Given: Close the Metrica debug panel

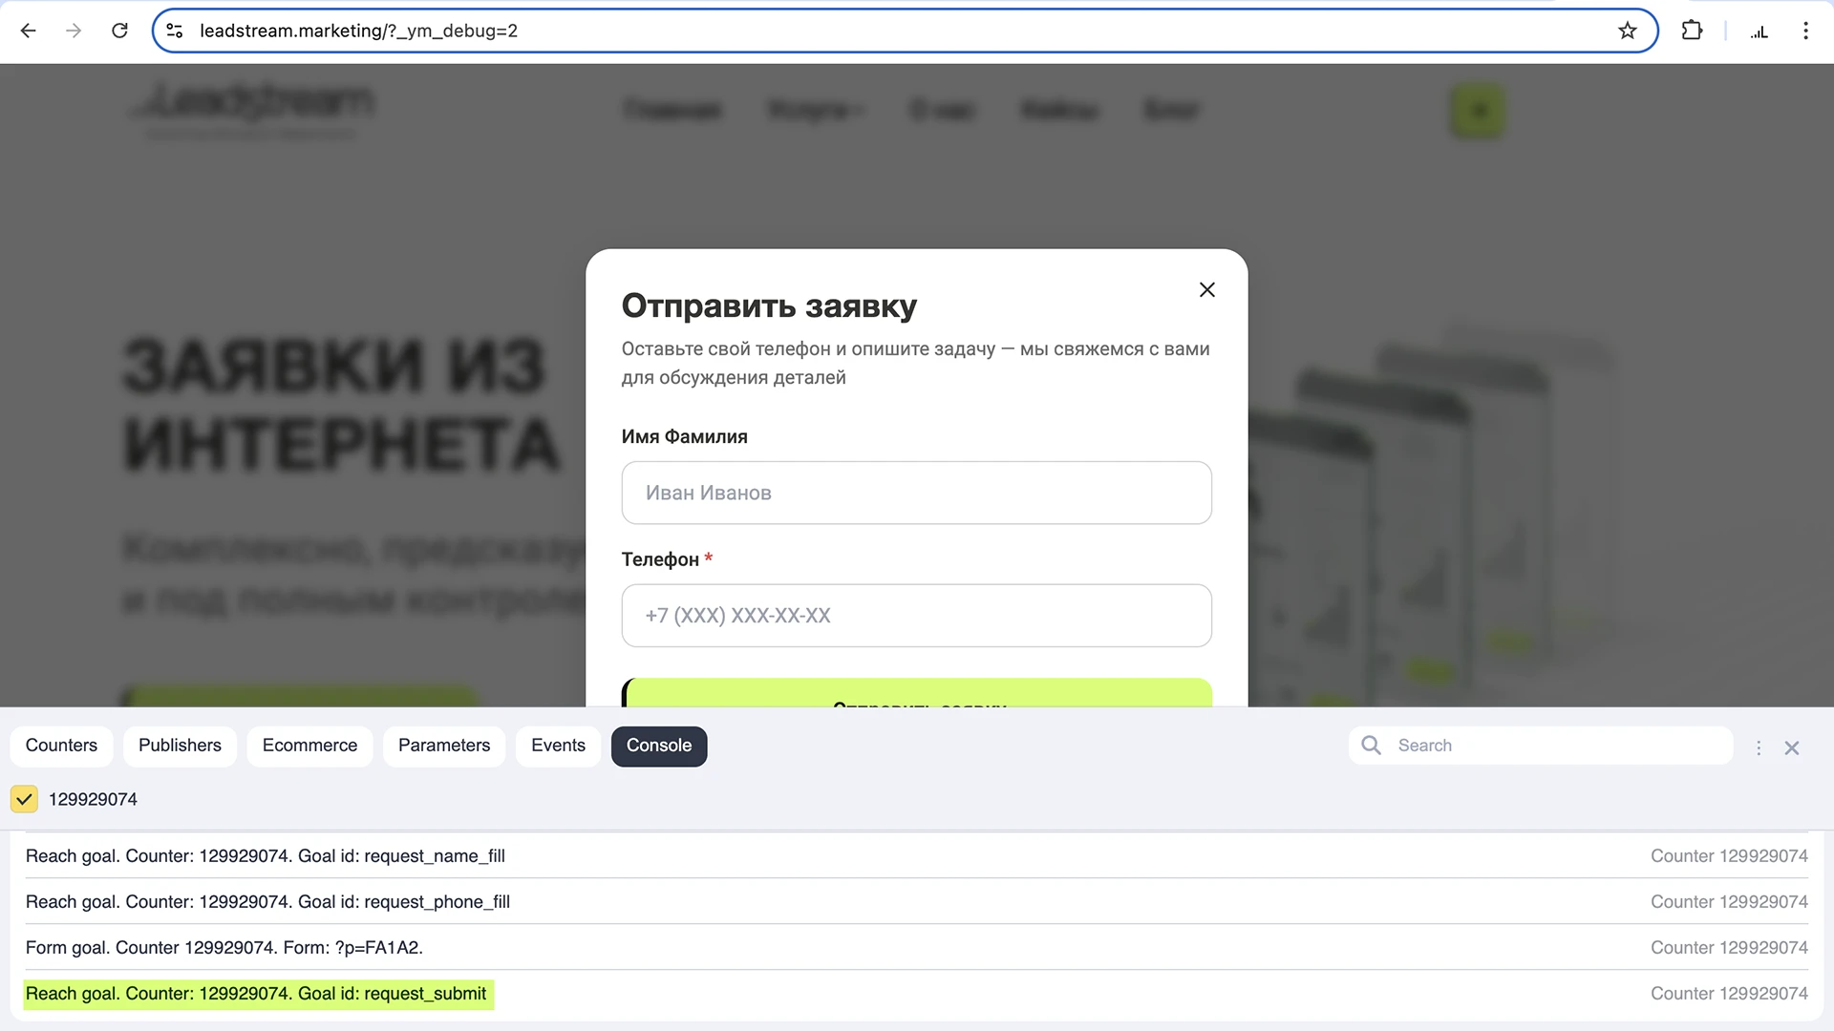Looking at the screenshot, I should click(1792, 748).
